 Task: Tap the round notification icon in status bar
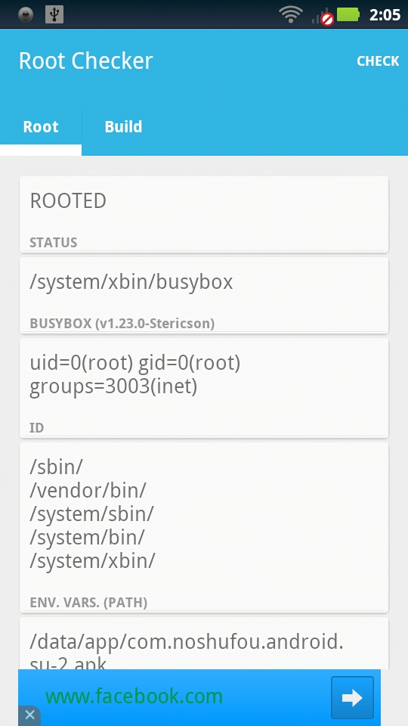[x=26, y=15]
